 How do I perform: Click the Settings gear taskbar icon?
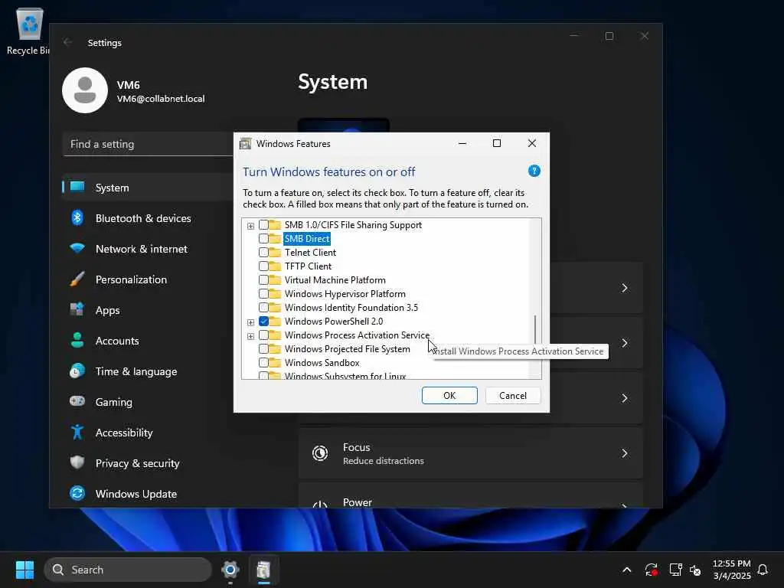[230, 570]
